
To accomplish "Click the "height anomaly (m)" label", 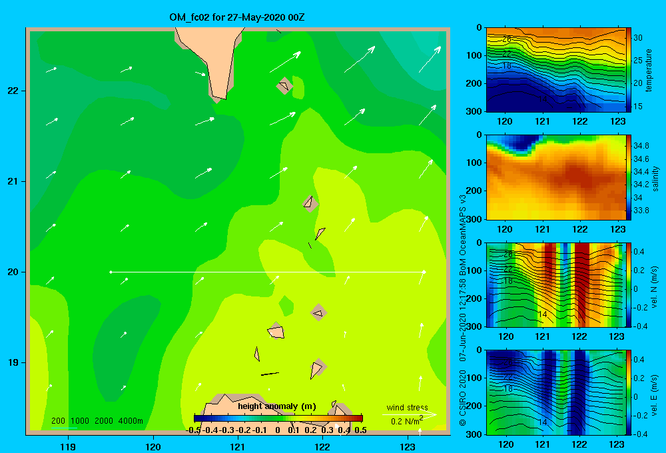I will (x=277, y=406).
